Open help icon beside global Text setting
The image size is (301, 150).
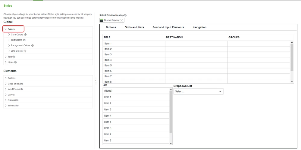14,57
